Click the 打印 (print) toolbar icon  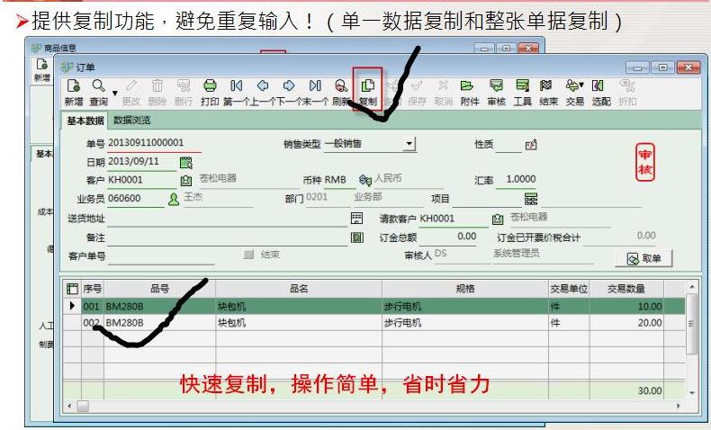point(209,88)
